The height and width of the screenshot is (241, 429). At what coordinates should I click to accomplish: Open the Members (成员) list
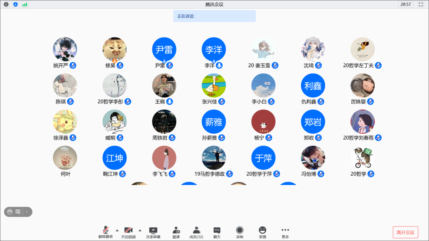196,233
